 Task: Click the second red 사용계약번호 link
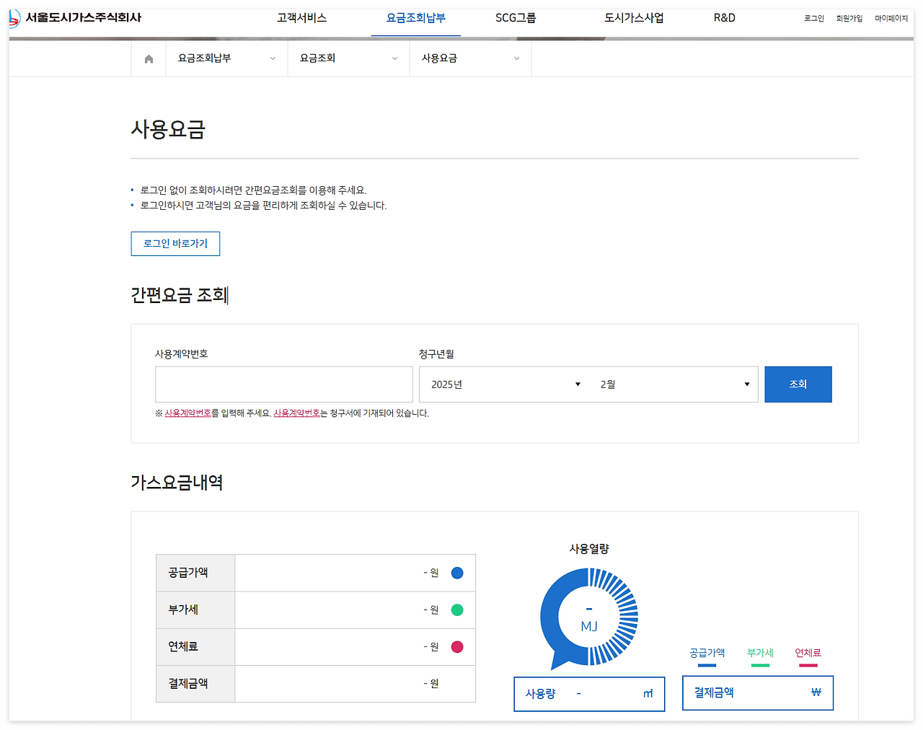click(297, 413)
